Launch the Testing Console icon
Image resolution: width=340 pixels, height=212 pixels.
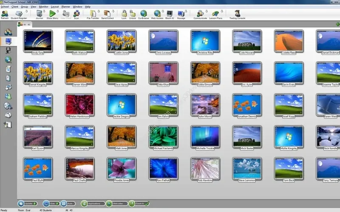point(238,14)
